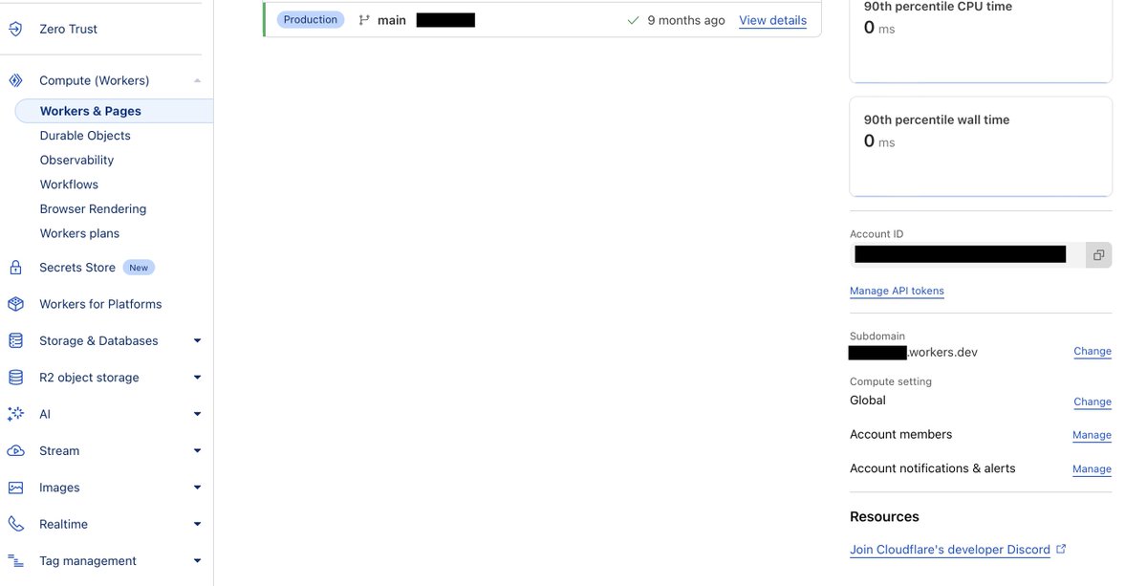Expand the R2 object storage arrow
This screenshot has height=586, width=1147.
pyautogui.click(x=197, y=378)
